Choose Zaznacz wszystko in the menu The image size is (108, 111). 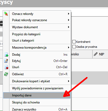(37, 109)
